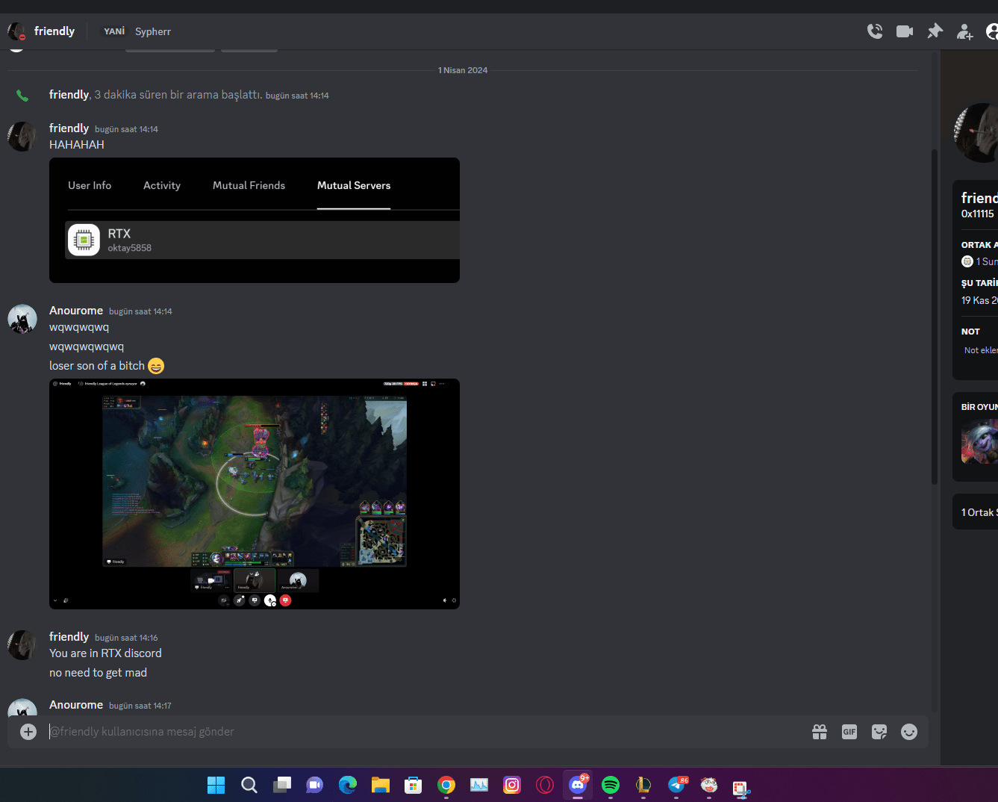This screenshot has width=998, height=802.
Task: Open the sticker picker
Action: pos(879,732)
